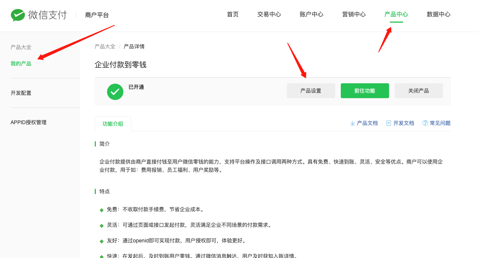Click the download icon beside 产品文档
This screenshot has width=479, height=258.
point(352,123)
